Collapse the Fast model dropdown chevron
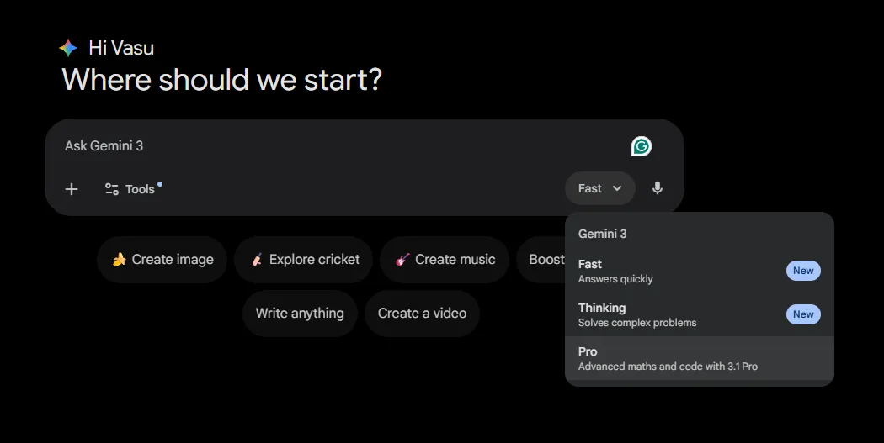Viewport: 884px width, 443px height. coord(617,188)
